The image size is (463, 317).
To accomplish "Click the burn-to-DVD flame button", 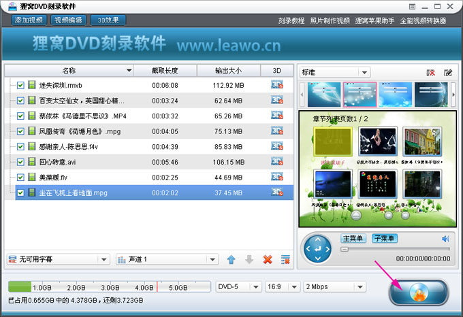I will pyautogui.click(x=419, y=293).
